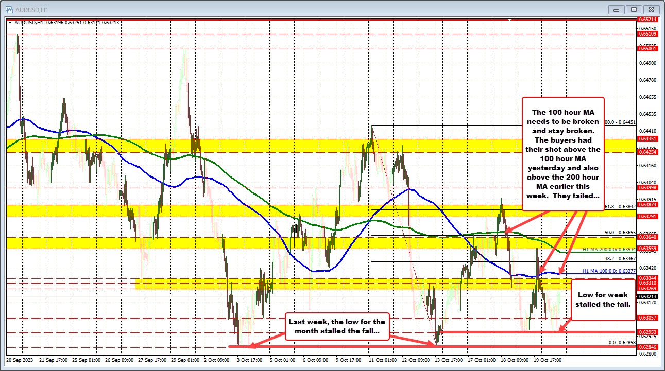Open the AUDUSD,H1 quote dropdown arrow
The width and height of the screenshot is (665, 371).
pos(11,22)
